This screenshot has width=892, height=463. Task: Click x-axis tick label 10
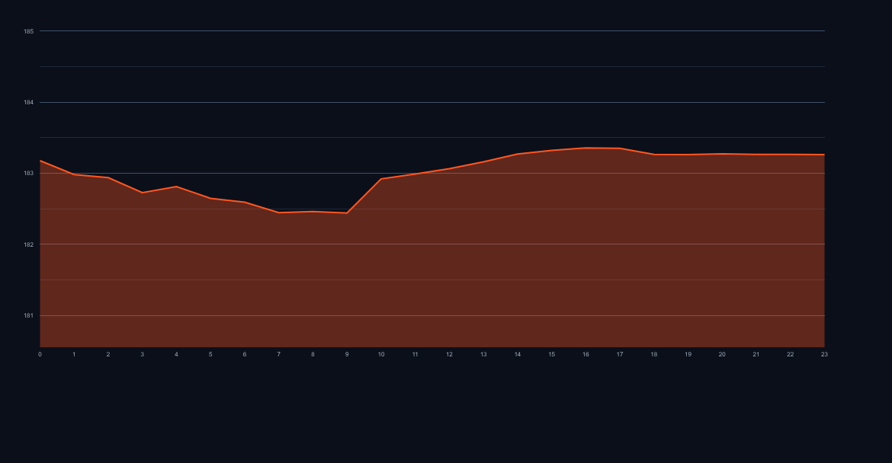click(x=381, y=355)
